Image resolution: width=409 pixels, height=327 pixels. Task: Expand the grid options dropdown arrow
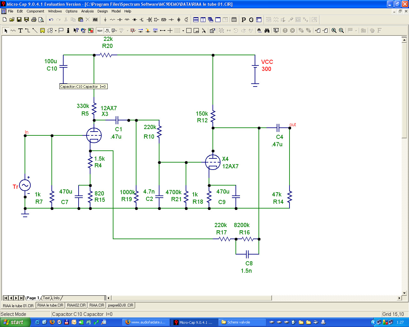click(183, 31)
